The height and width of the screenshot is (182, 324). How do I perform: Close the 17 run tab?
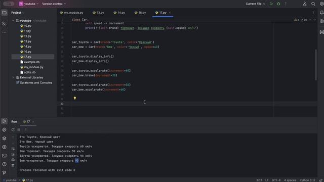click(33, 122)
